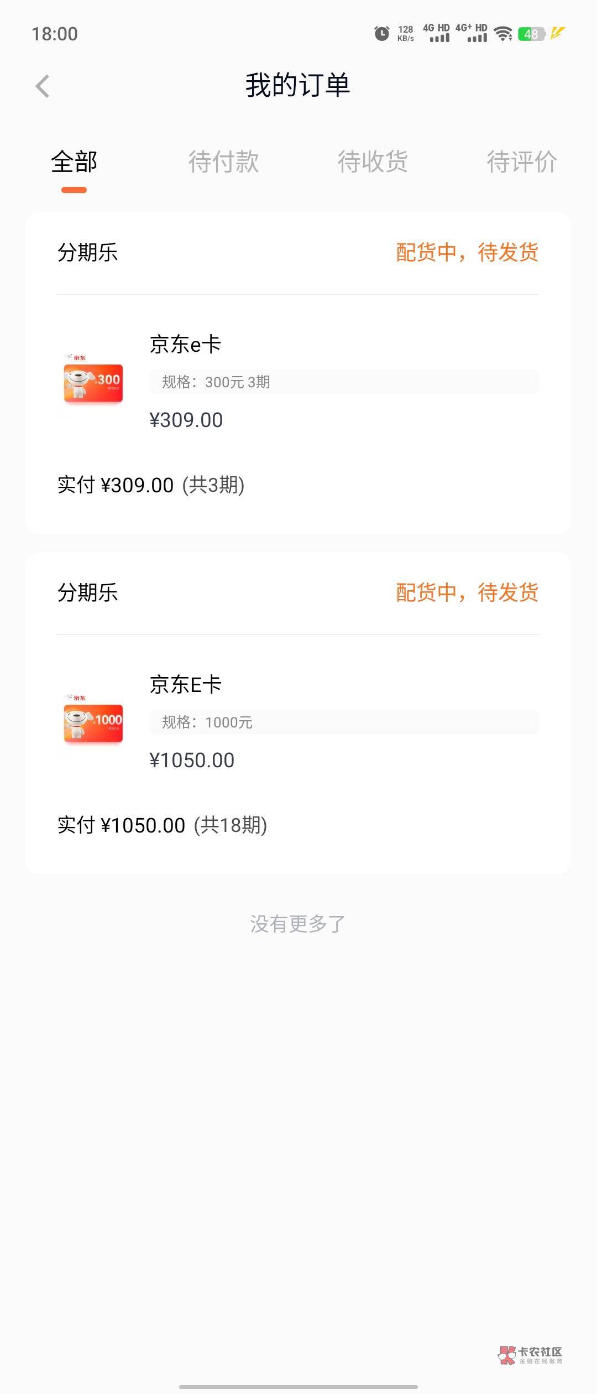The width and height of the screenshot is (597, 1394).
Task: Switch to the 待付款 tab
Action: (223, 162)
